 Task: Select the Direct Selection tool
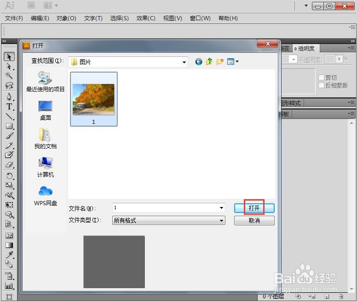(x=9, y=66)
